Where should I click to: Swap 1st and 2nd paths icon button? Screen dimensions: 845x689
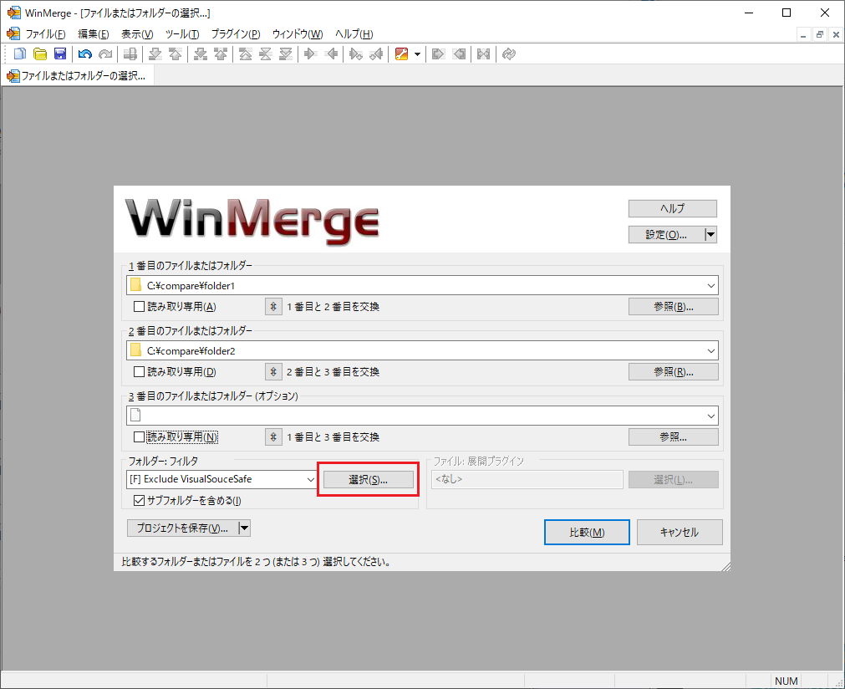pos(273,307)
